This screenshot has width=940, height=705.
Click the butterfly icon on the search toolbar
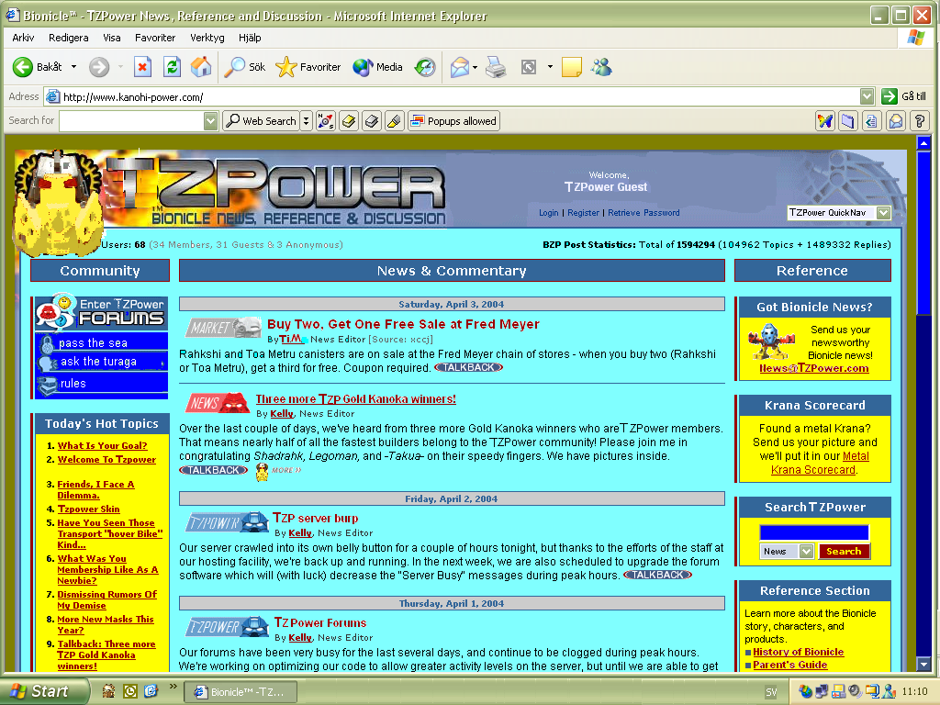coord(825,121)
